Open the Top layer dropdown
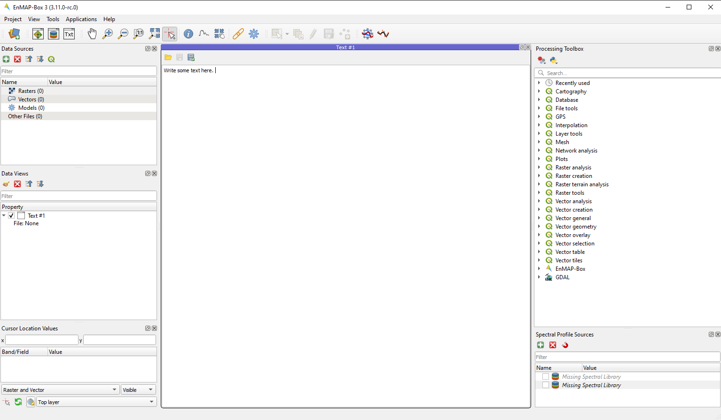Image resolution: width=721 pixels, height=420 pixels. [x=96, y=402]
